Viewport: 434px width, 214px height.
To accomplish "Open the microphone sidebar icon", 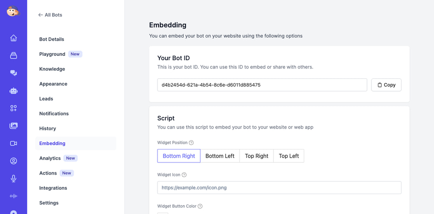I will (13, 178).
